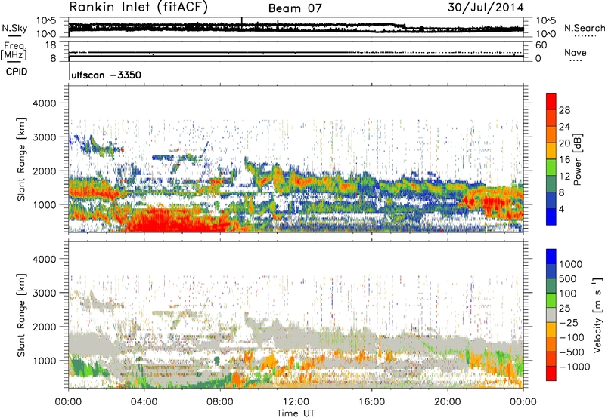Image resolution: width=605 pixels, height=418 pixels.
Task: Select the "-100" velocity colour bar label
Action: 572,337
